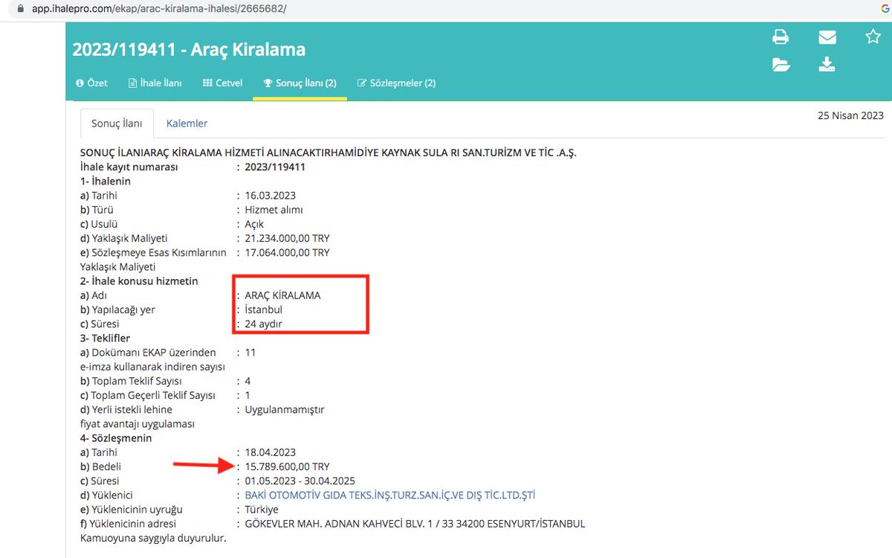Viewport: 892px width, 558px height.
Task: Open the Sözleşmeler (2) tab
Action: pyautogui.click(x=396, y=83)
